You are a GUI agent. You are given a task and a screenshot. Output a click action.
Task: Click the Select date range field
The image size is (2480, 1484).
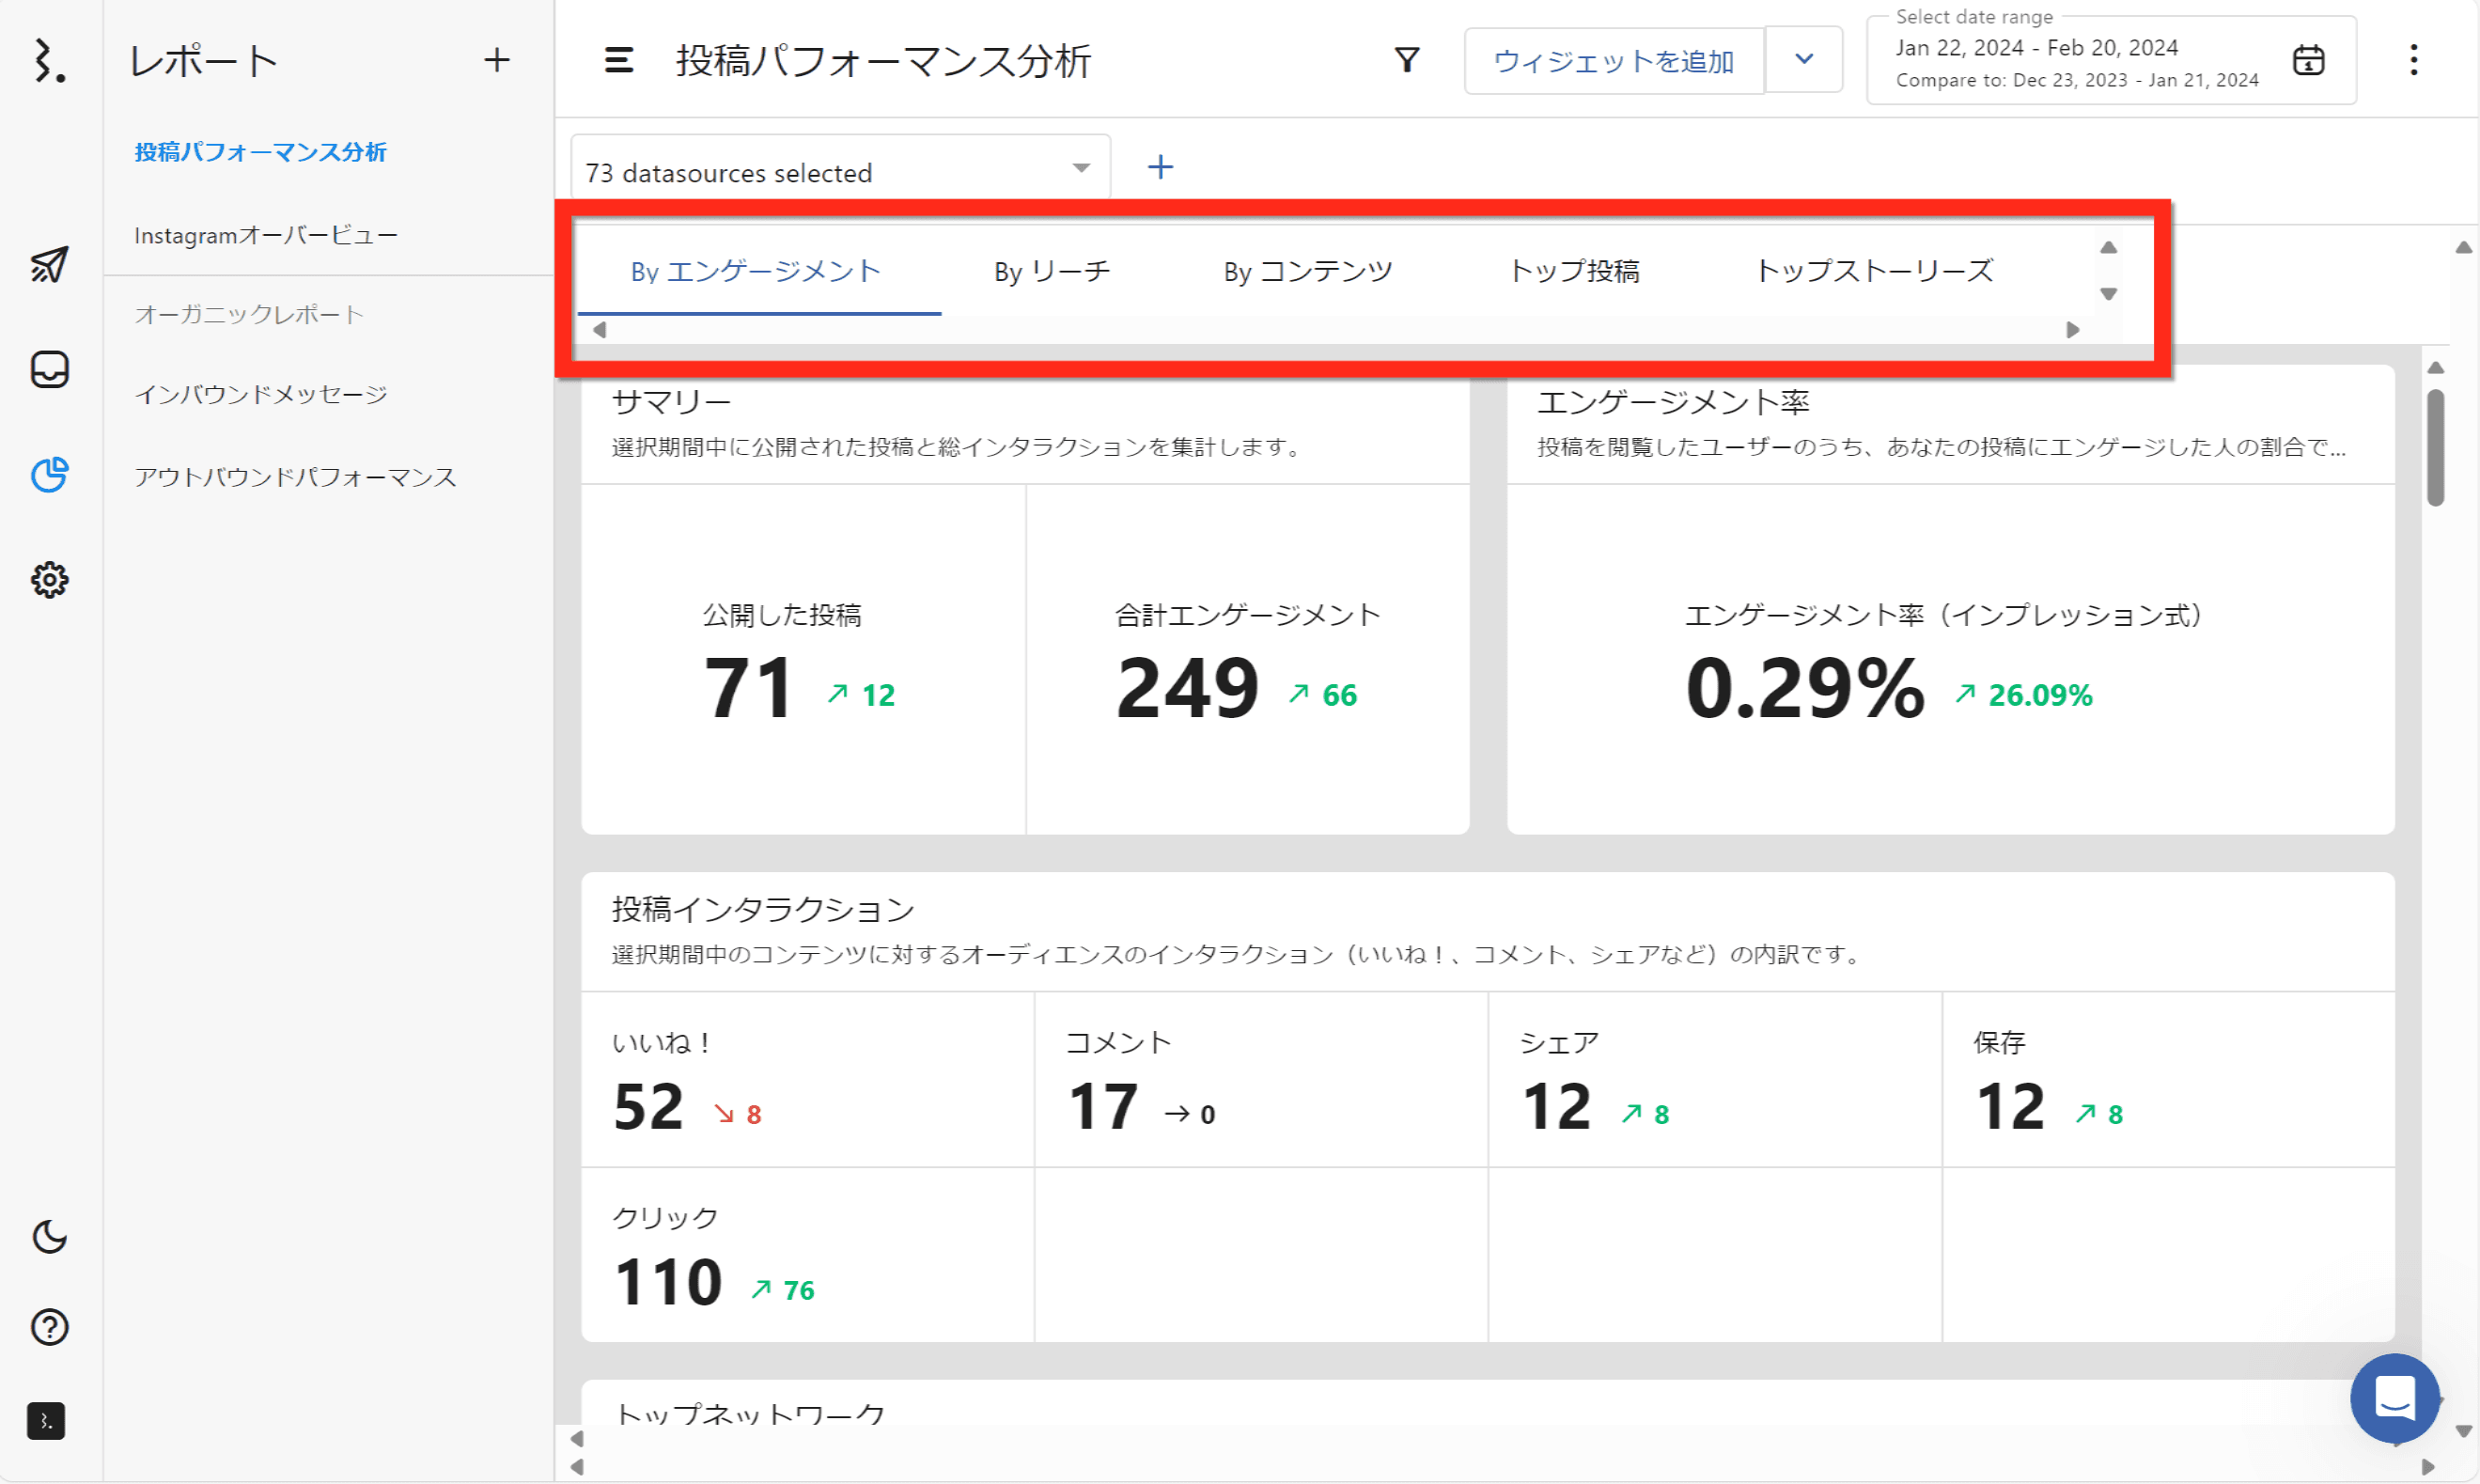2112,60
